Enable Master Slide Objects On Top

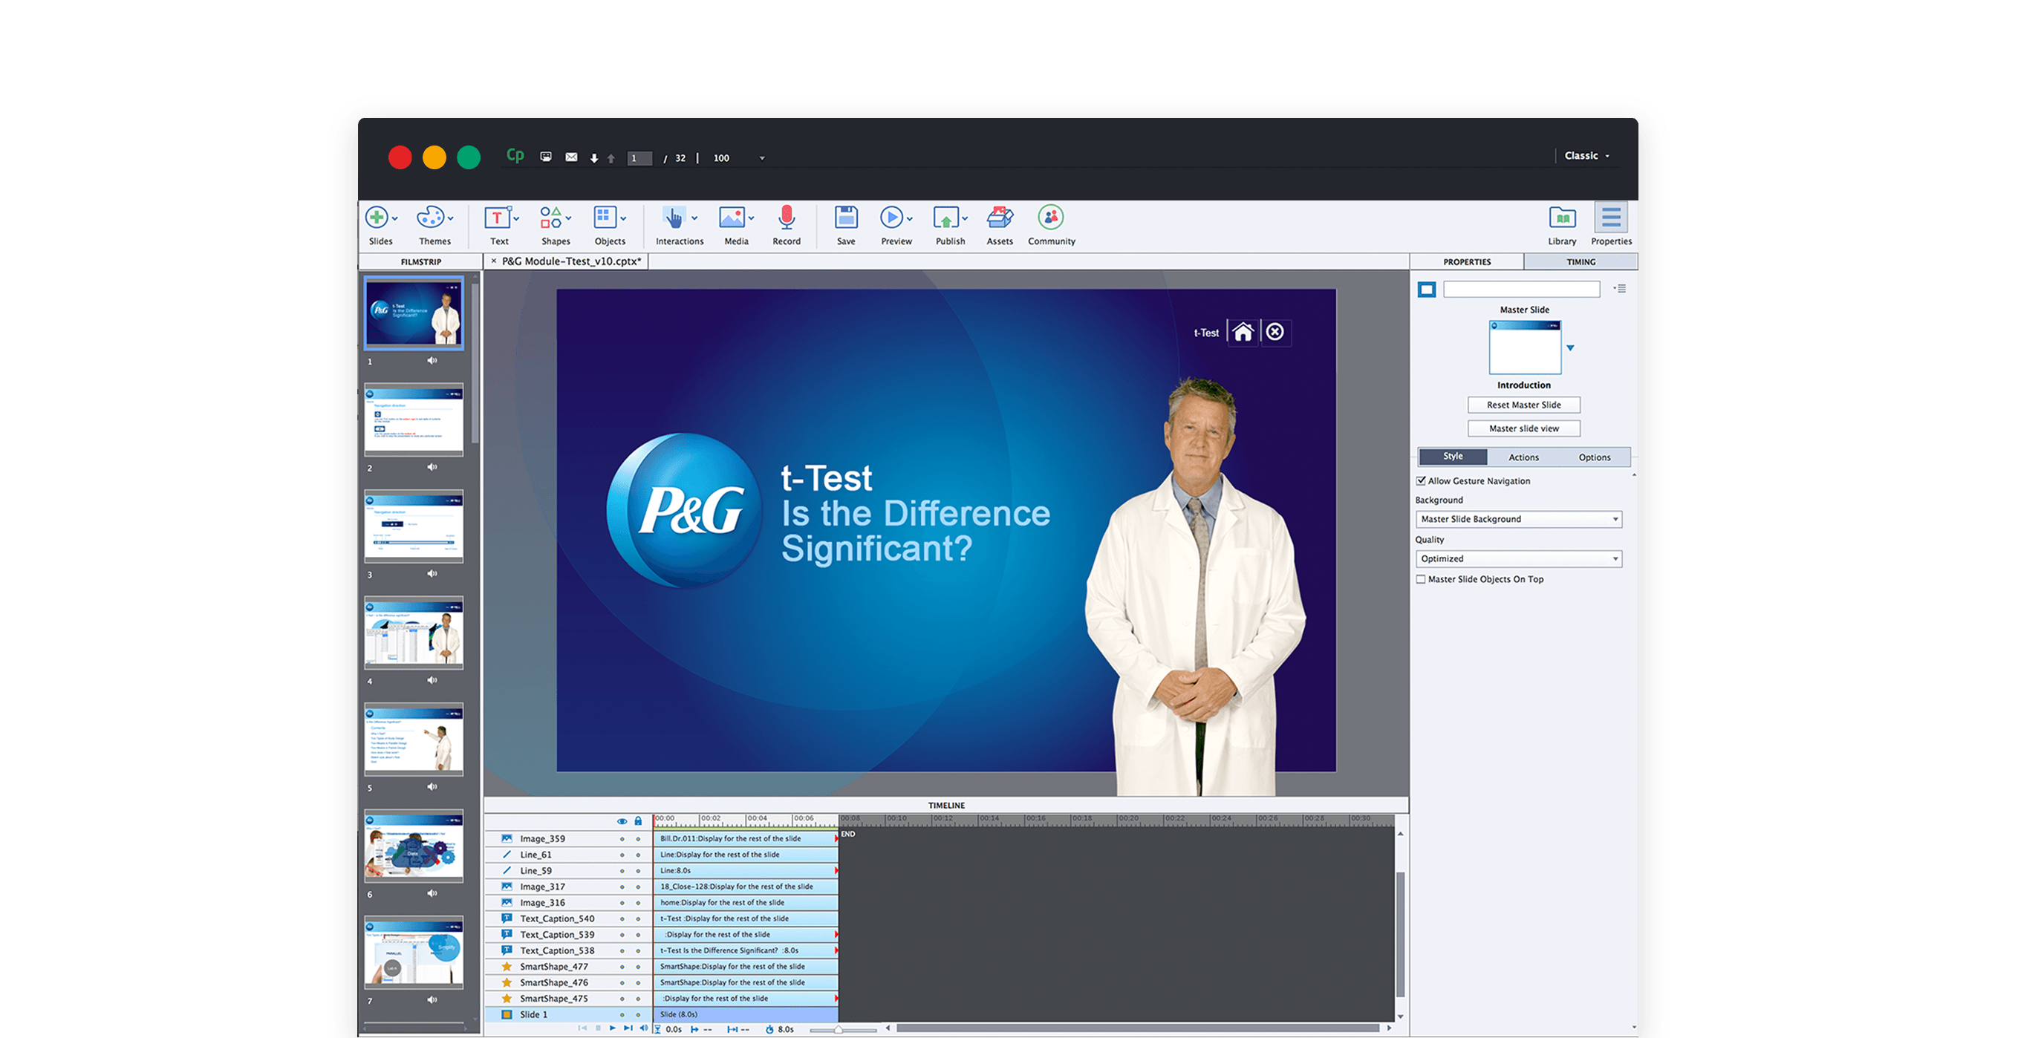1422,579
